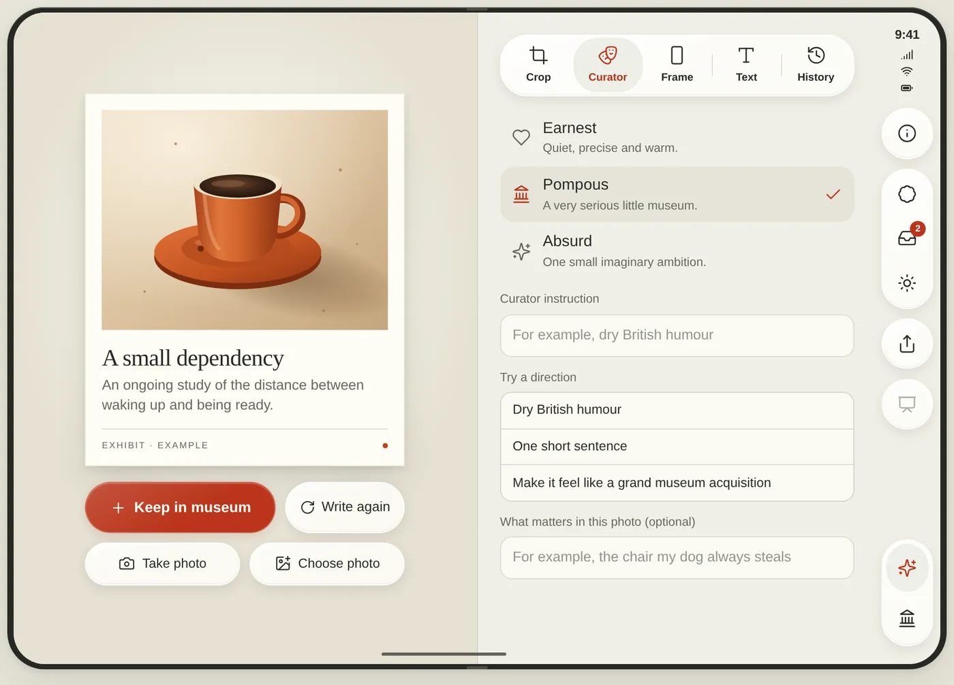Focus the What matters in this photo field
Image resolution: width=954 pixels, height=685 pixels.
[677, 558]
